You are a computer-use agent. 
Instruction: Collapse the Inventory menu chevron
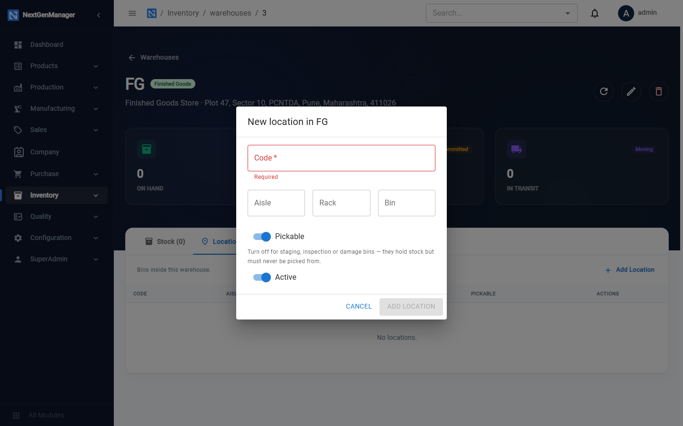[96, 195]
